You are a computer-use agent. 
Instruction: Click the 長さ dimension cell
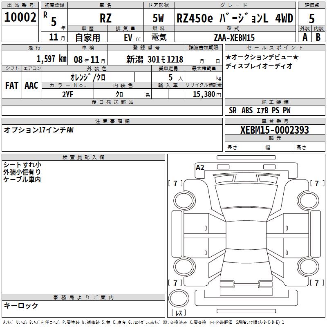244,147
